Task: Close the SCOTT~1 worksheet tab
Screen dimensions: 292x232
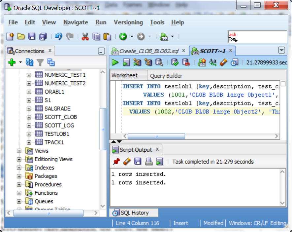Action: pos(231,51)
